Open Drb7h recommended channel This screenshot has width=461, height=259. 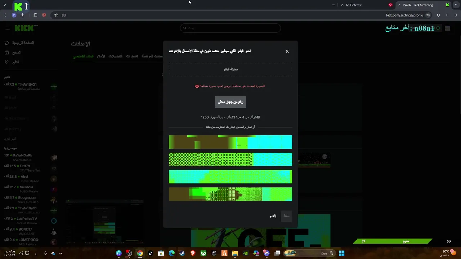point(31,168)
